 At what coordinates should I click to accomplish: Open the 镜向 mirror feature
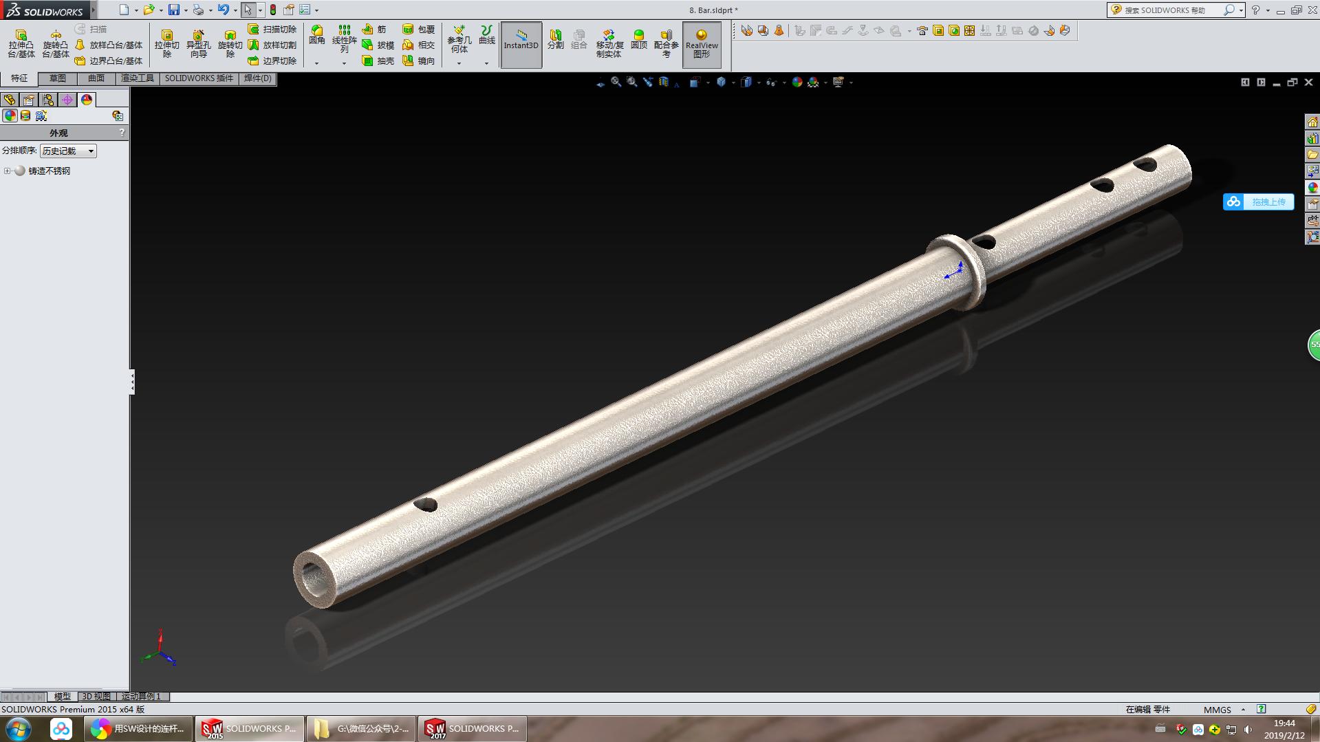[x=423, y=61]
